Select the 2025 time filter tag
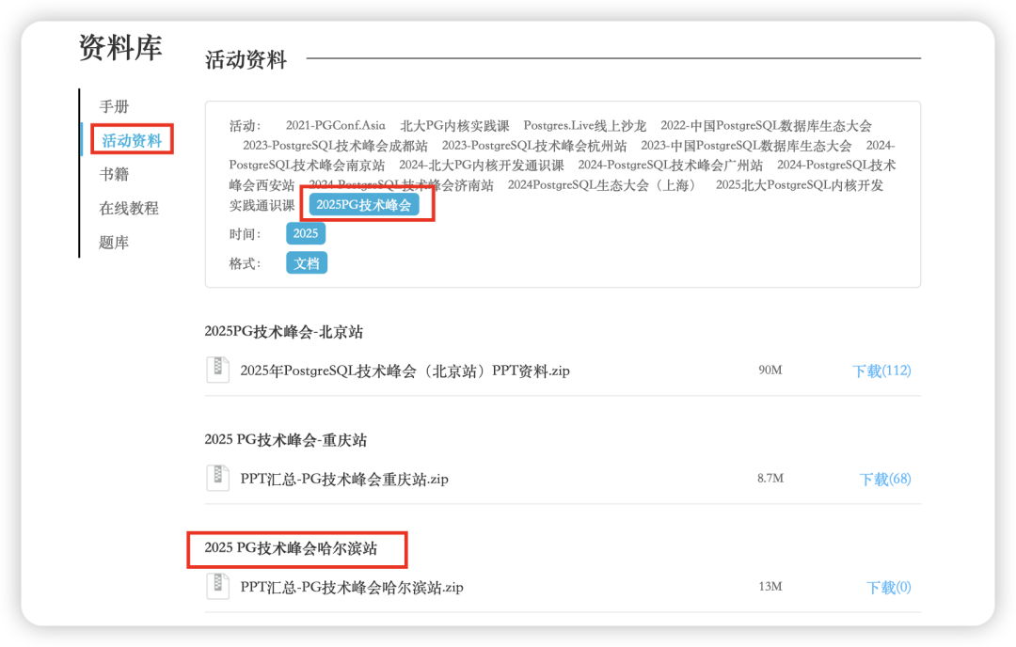This screenshot has height=647, width=1016. (x=306, y=233)
